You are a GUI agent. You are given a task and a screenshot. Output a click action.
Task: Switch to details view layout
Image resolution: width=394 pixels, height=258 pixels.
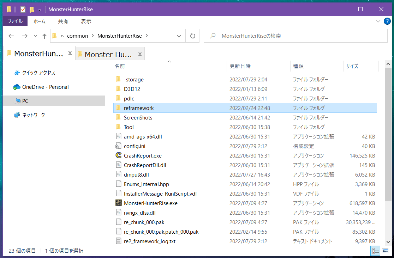375,251
